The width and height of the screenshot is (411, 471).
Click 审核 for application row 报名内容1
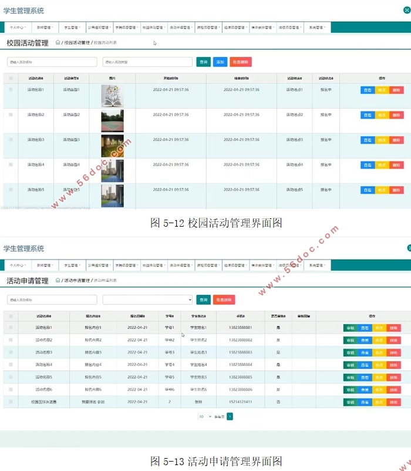click(x=351, y=328)
